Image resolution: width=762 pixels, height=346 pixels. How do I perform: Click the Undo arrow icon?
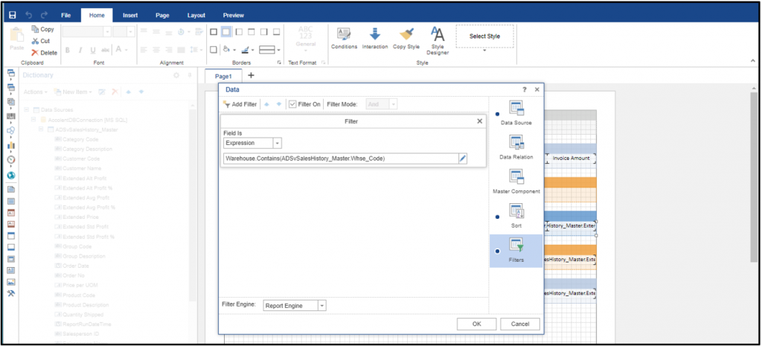click(28, 15)
